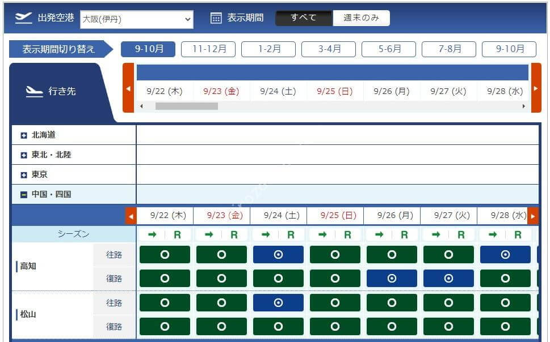Select 高知 往路 availability for 9/25
This screenshot has height=342, width=550.
tap(335, 254)
